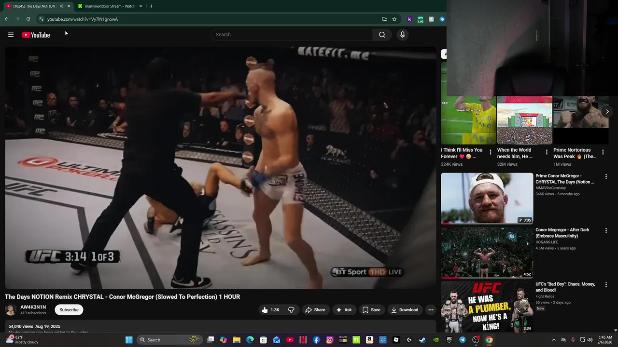Viewport: 618px width, 347px height.
Task: Open Prime Conor McGregor CHRYSTAL thumbnail
Action: [x=487, y=198]
